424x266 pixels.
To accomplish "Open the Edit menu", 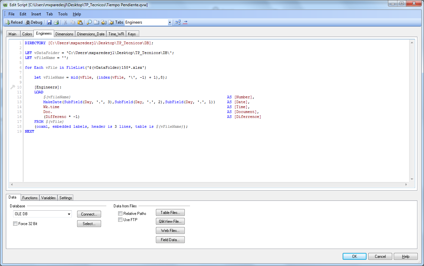I will coord(23,14).
